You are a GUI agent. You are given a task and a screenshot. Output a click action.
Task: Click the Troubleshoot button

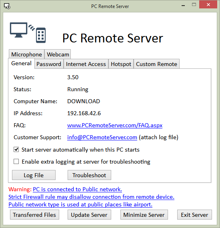(x=89, y=175)
